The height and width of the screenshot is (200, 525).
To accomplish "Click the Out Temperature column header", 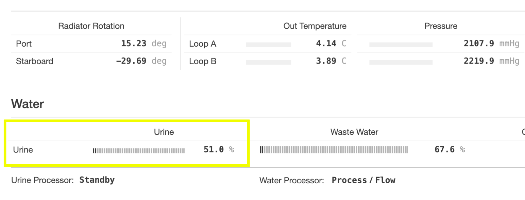I will pyautogui.click(x=315, y=26).
